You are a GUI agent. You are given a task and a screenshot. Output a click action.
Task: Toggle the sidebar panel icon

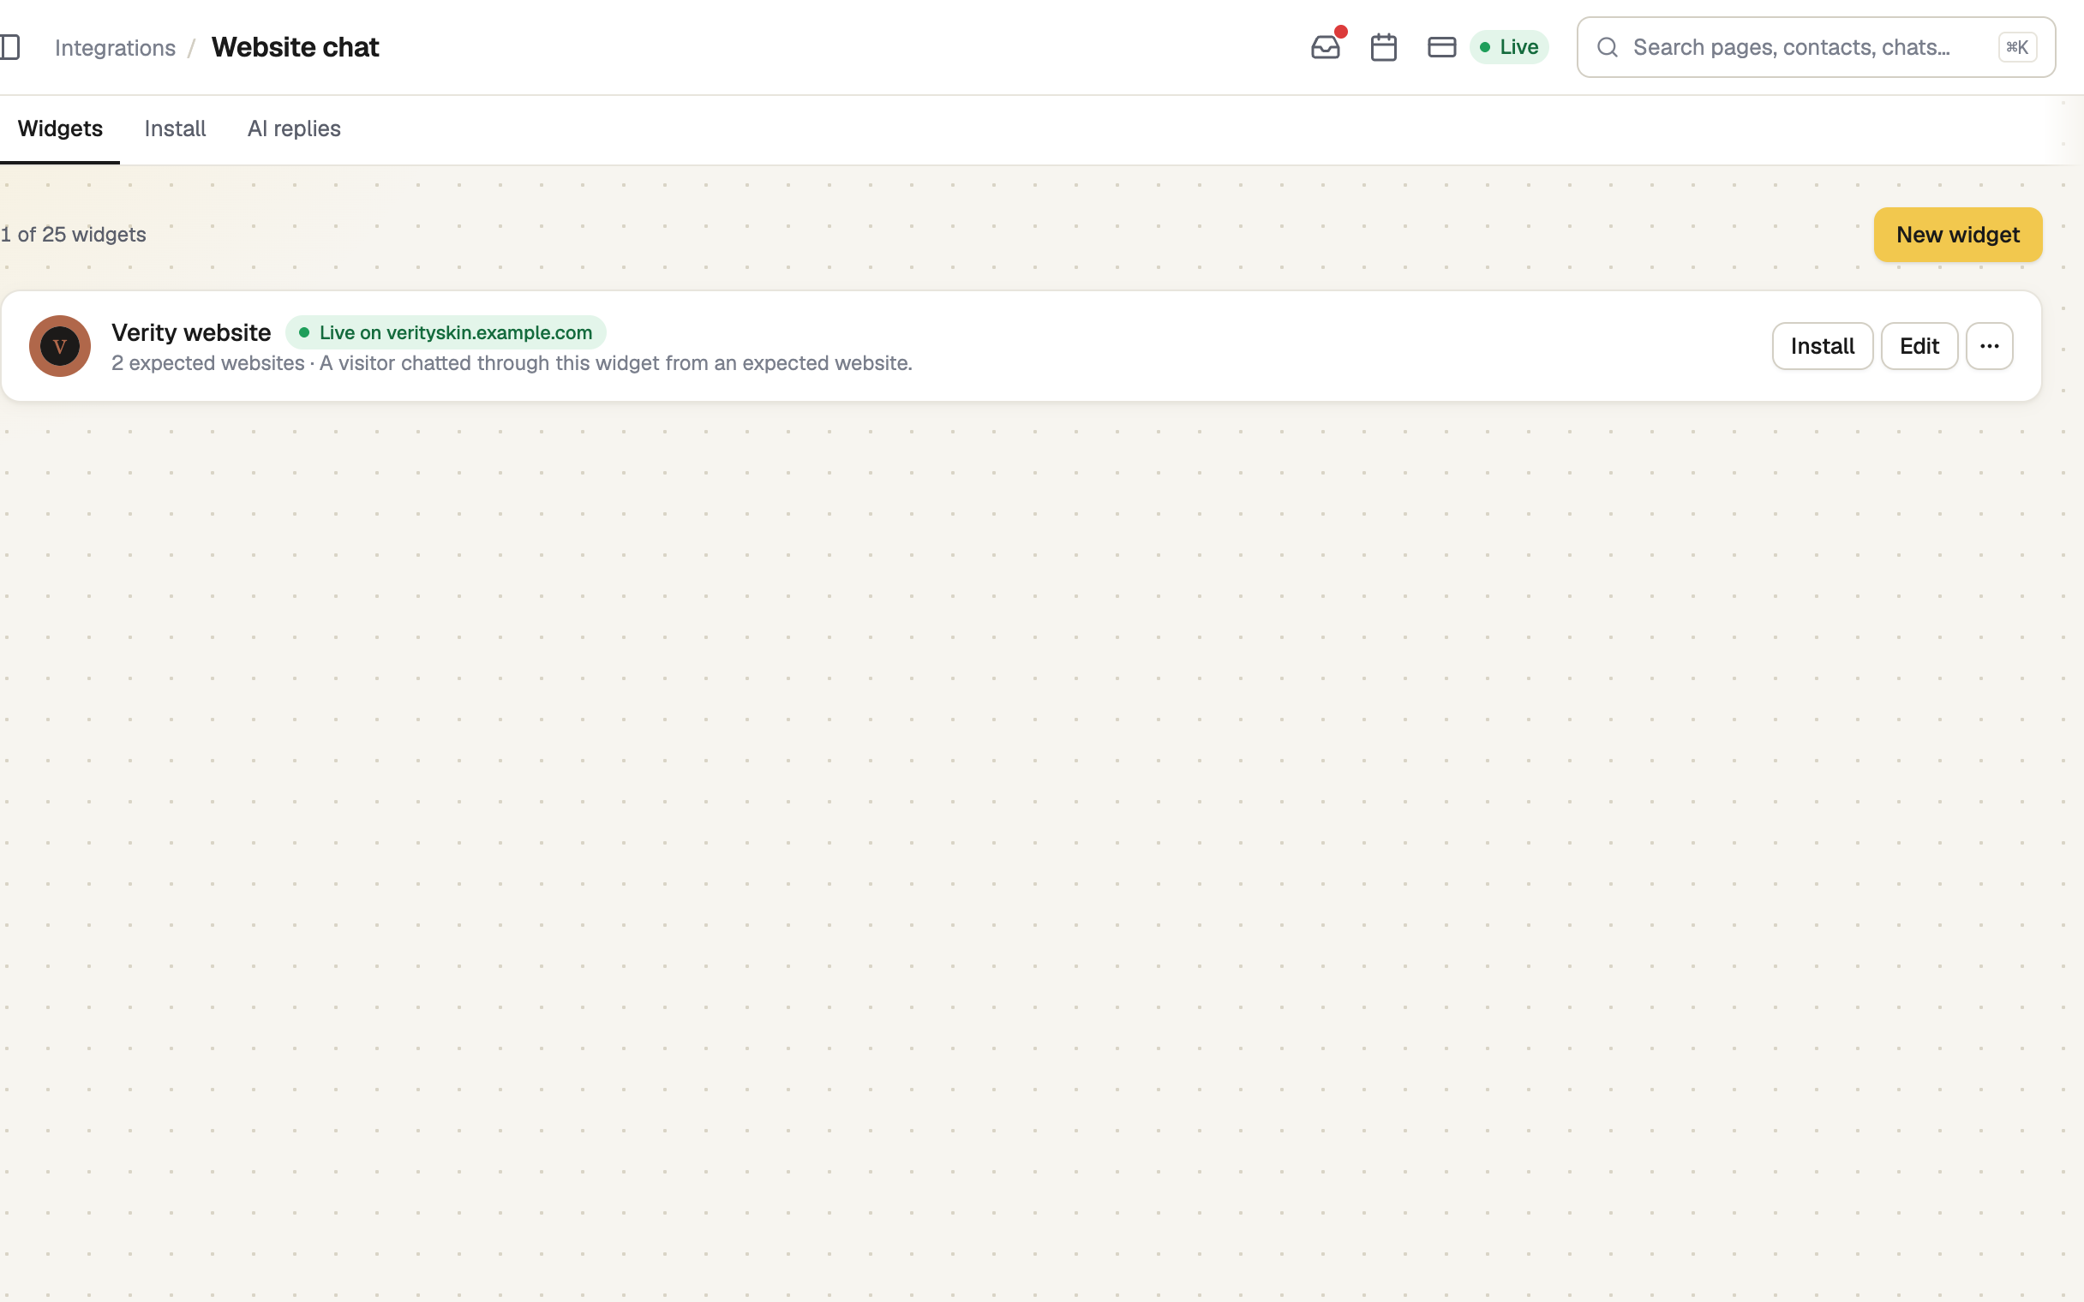click(x=10, y=47)
